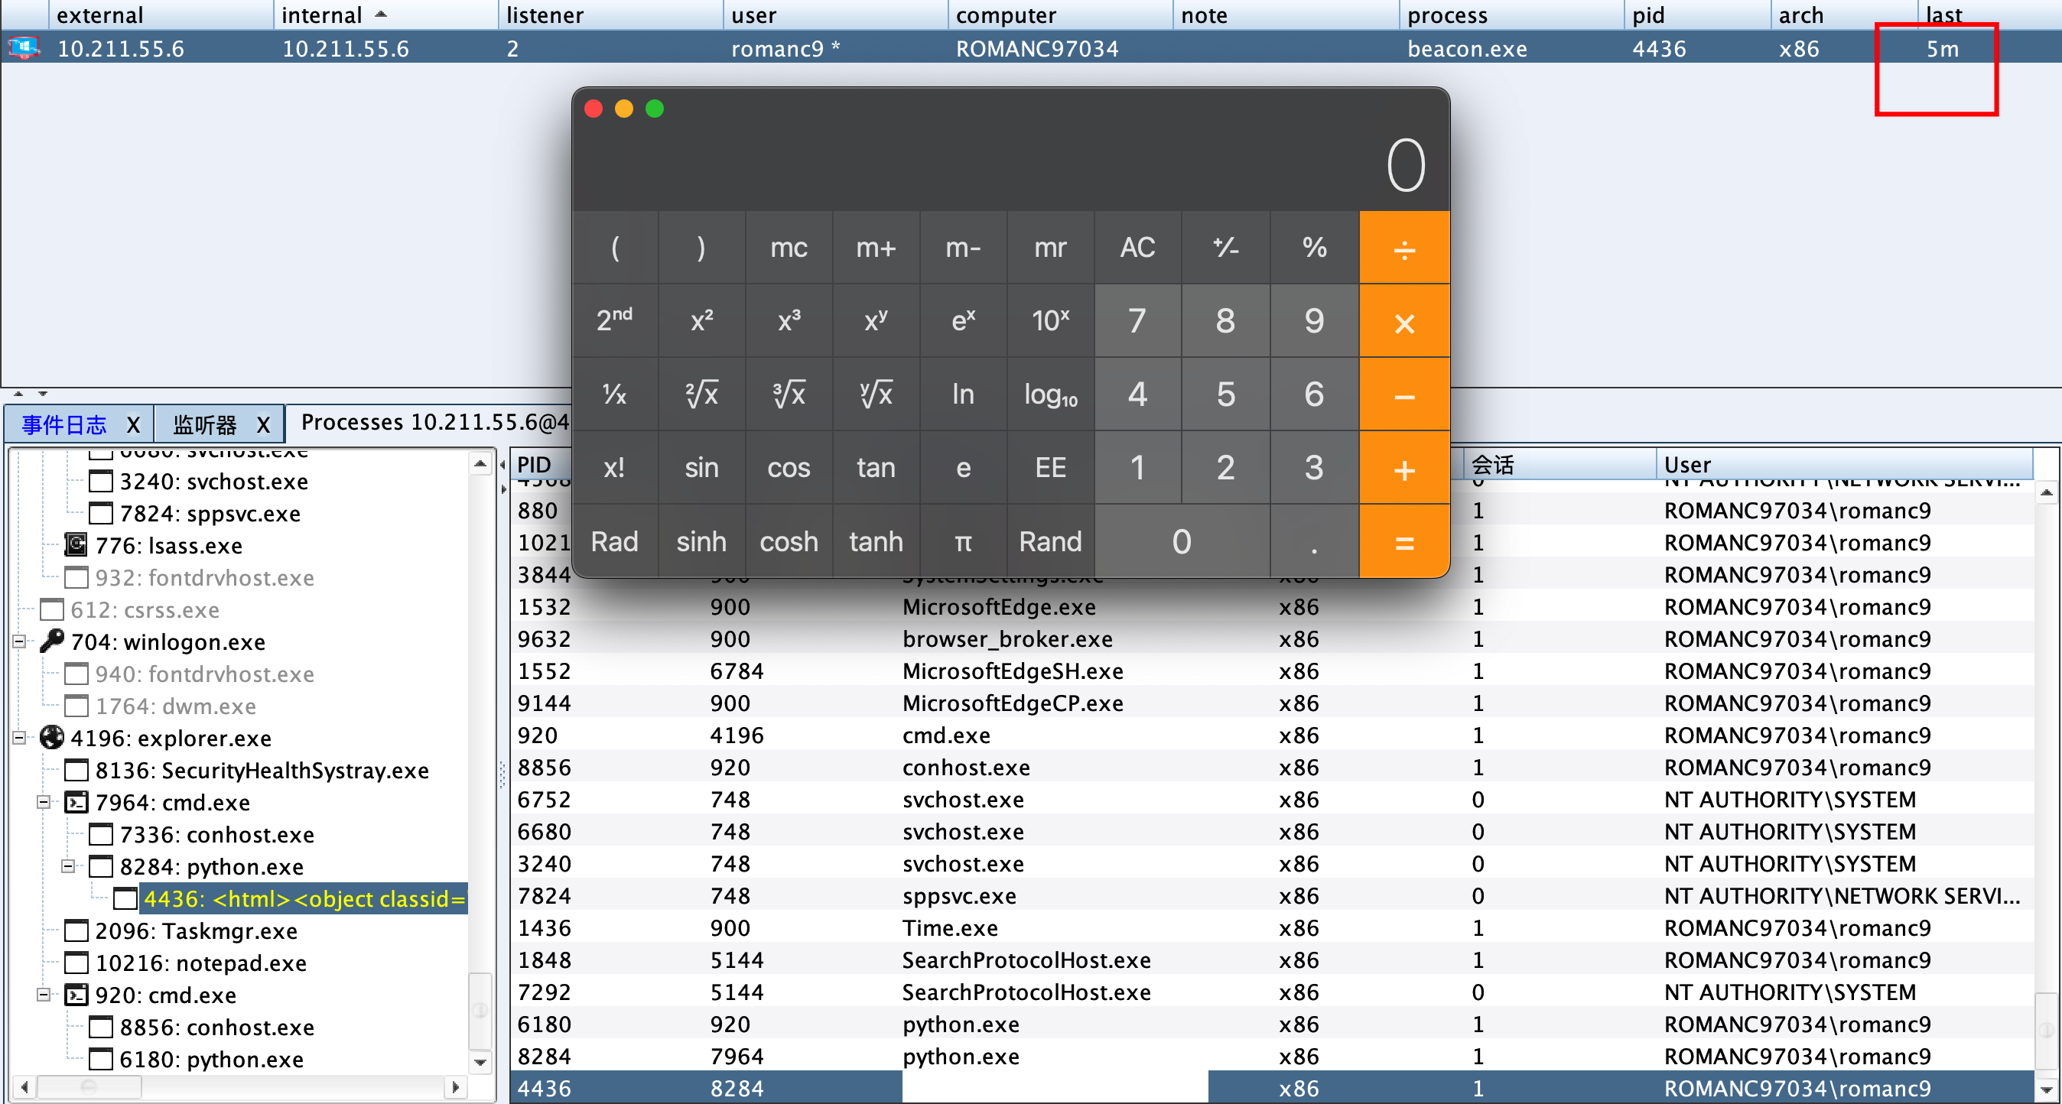
Task: Click the mc memory clear button
Action: click(x=789, y=248)
